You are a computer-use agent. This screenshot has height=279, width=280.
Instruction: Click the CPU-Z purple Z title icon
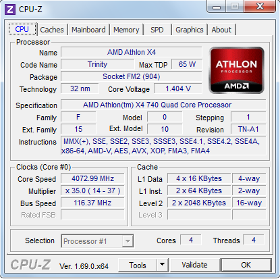(x=10, y=9)
